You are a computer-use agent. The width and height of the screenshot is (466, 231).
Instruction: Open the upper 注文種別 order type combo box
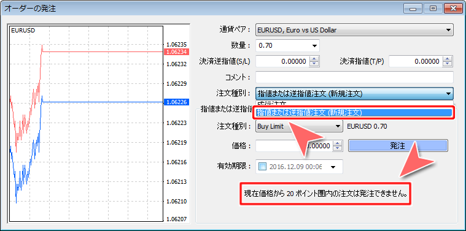pos(354,94)
